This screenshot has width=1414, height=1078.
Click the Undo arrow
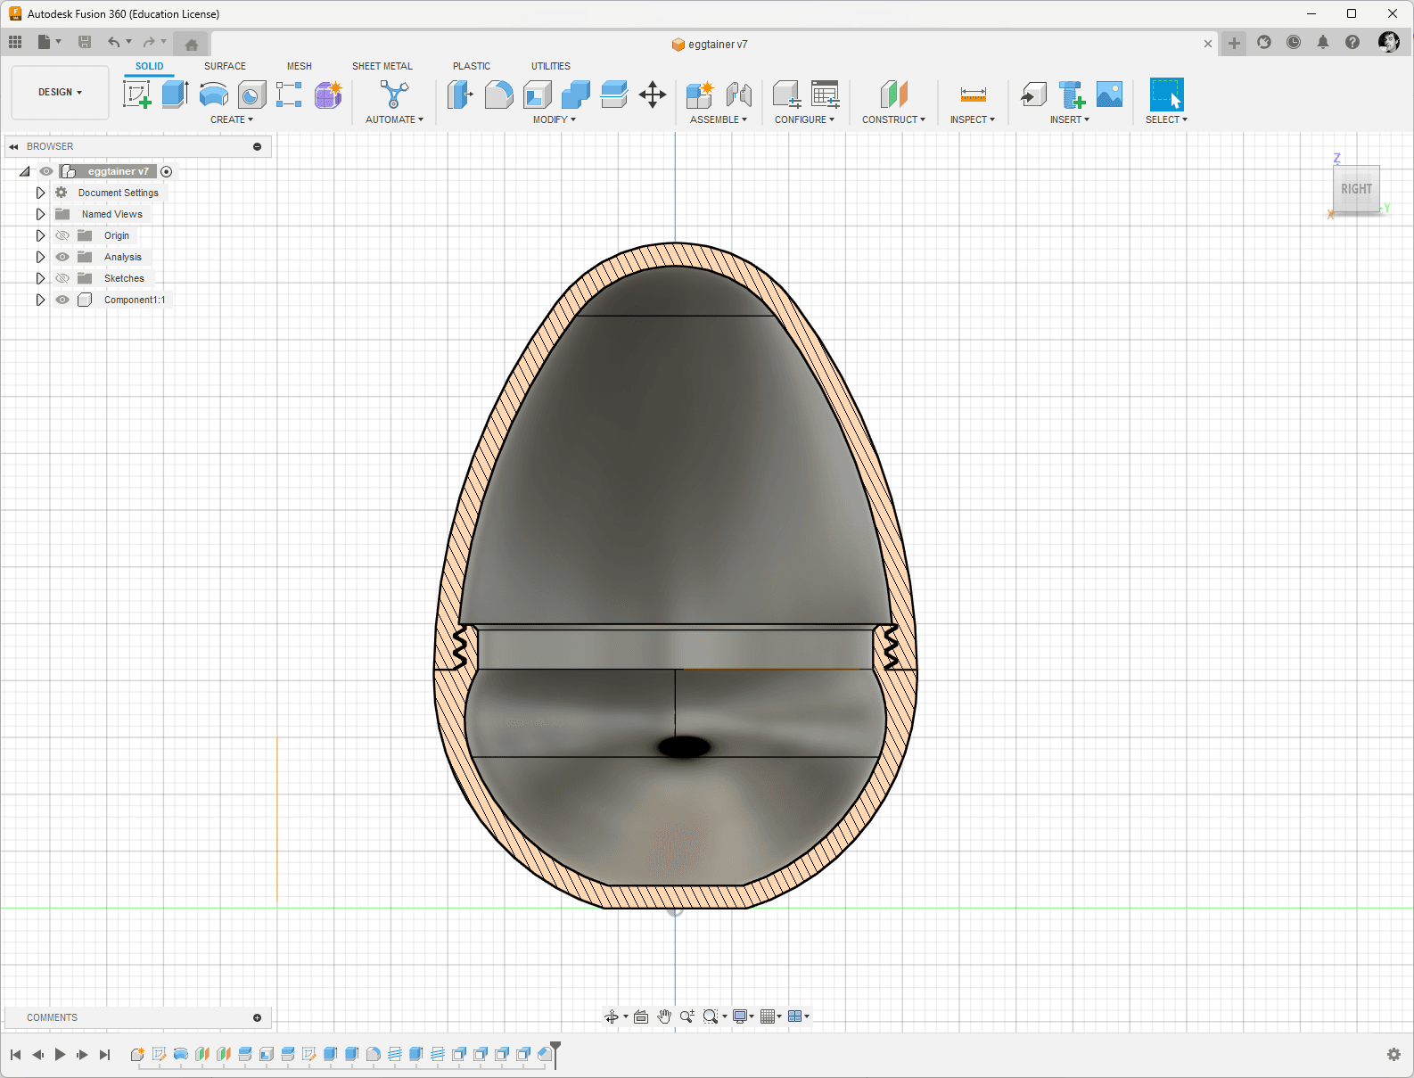[x=113, y=42]
